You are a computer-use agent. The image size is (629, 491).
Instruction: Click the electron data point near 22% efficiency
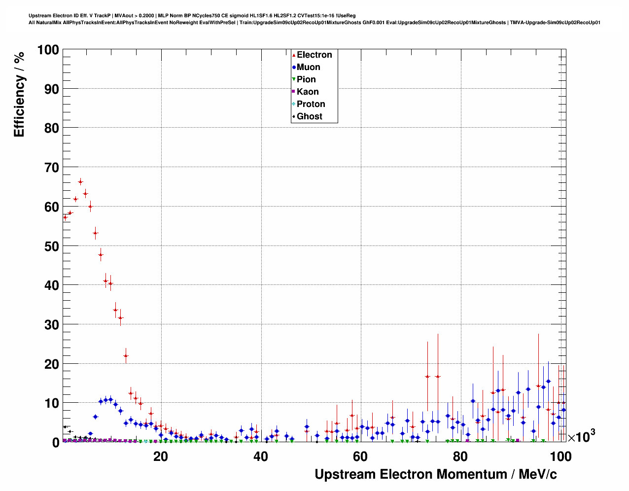[x=126, y=355]
